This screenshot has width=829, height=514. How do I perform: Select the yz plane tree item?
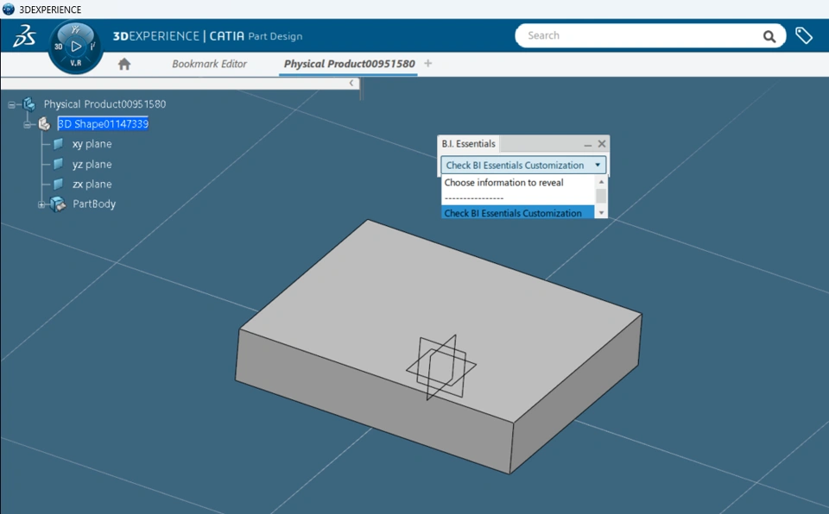[92, 164]
